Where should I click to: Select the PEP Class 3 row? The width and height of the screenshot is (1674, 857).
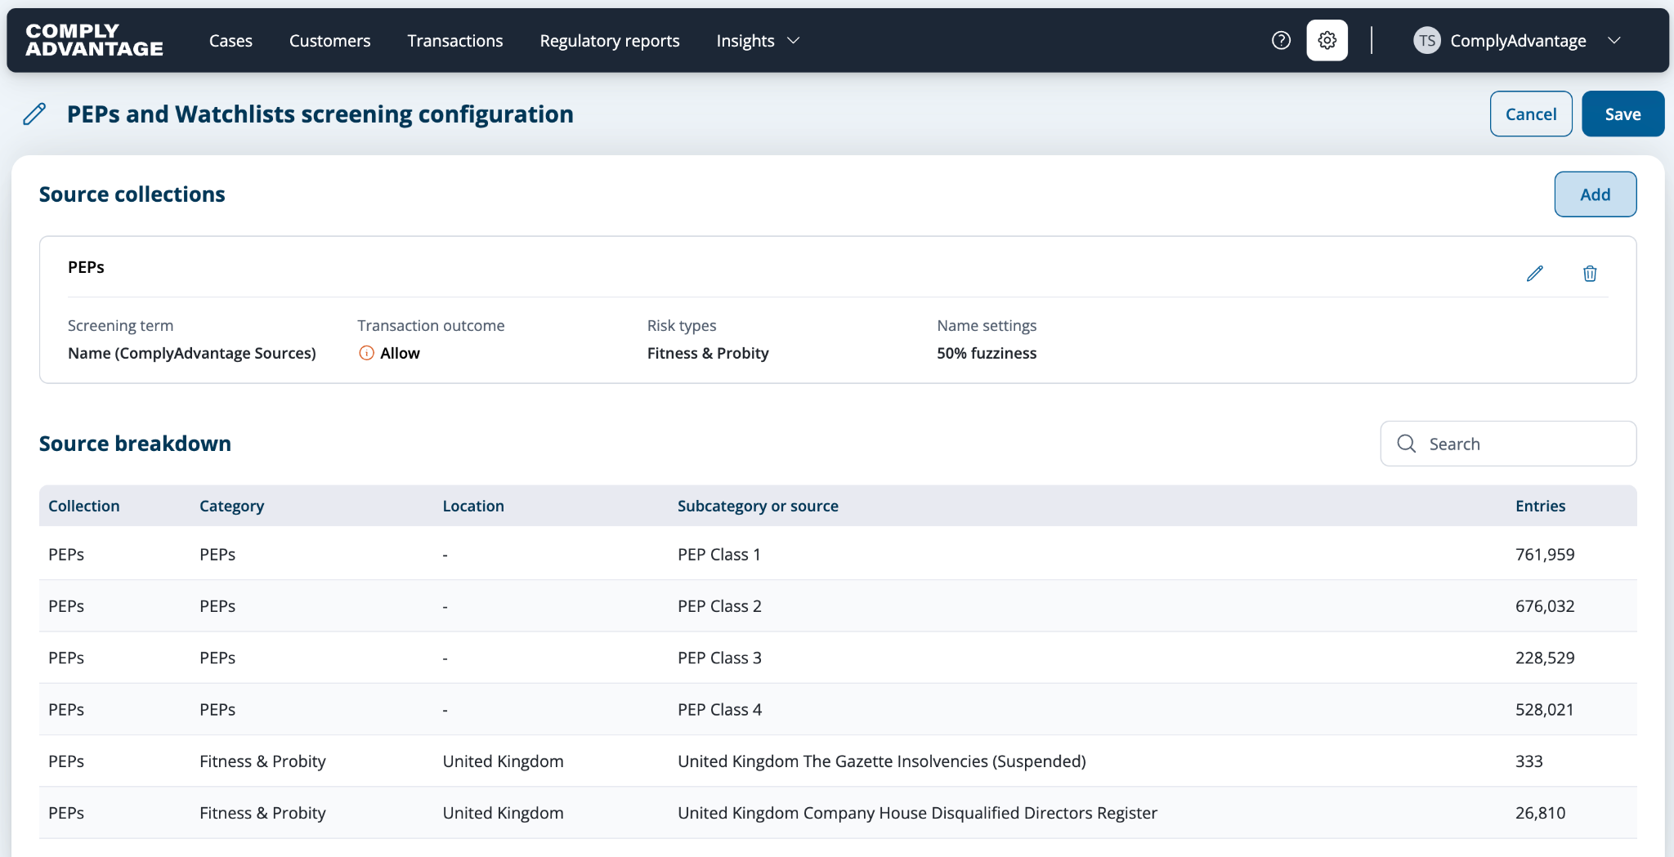pos(838,658)
